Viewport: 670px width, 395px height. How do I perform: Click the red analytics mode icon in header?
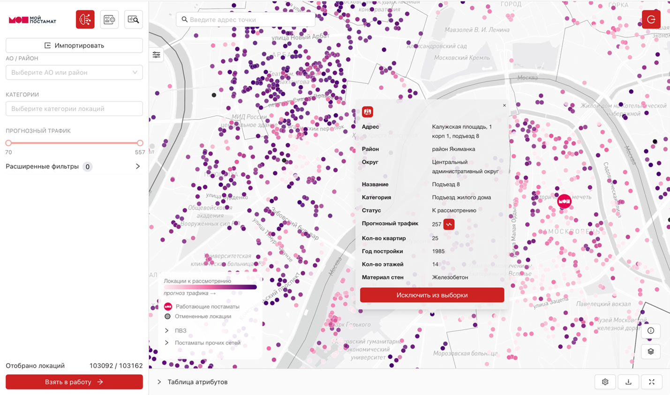pyautogui.click(x=85, y=20)
